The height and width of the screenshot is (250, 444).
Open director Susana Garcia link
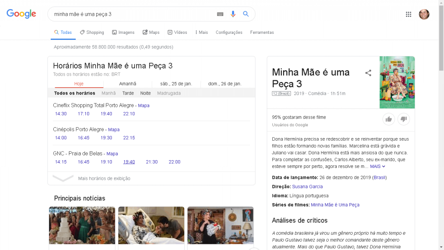[x=307, y=187]
